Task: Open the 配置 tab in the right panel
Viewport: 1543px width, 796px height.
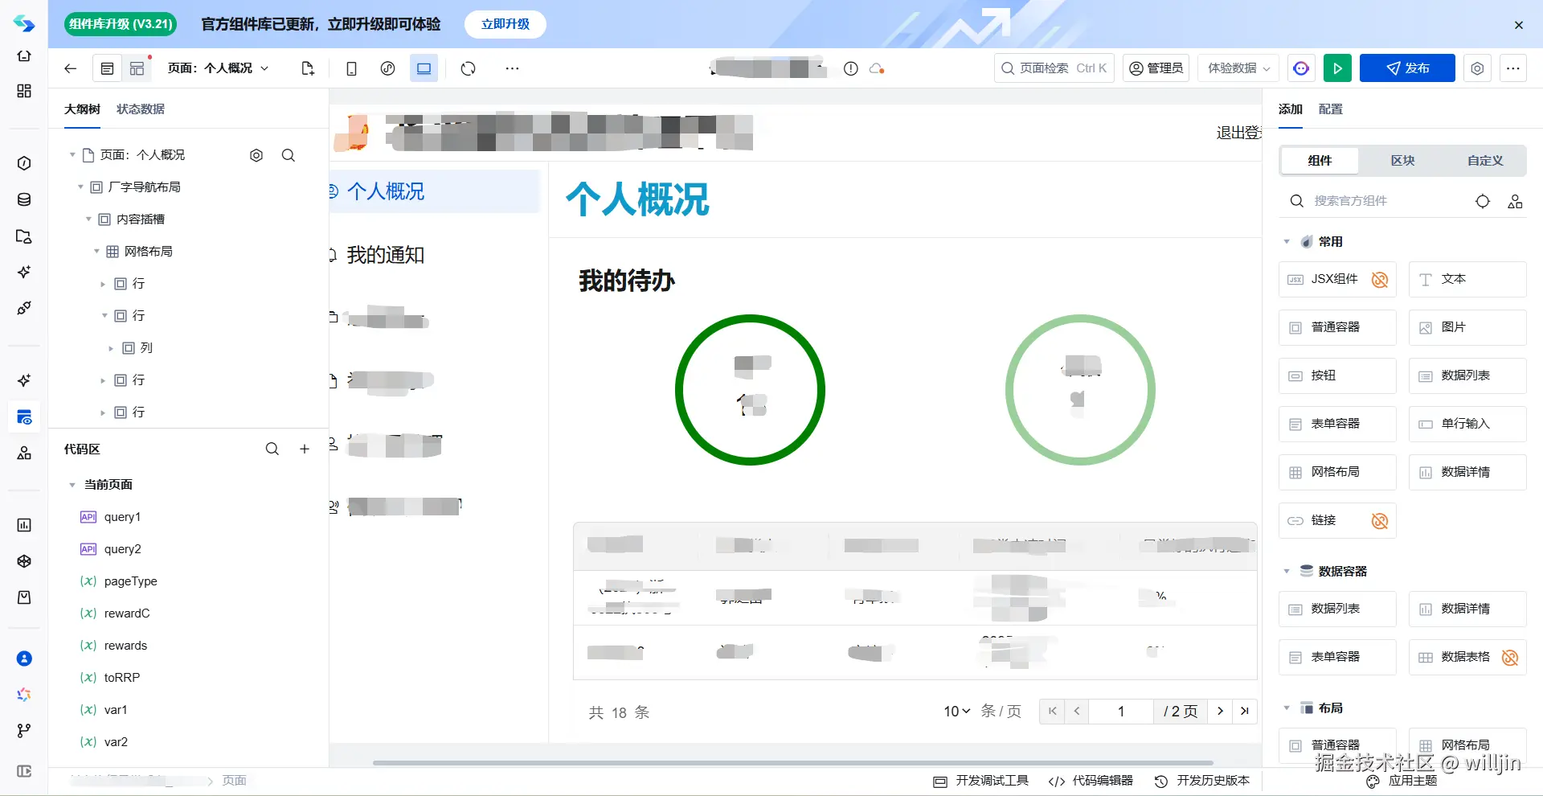Action: (1331, 109)
